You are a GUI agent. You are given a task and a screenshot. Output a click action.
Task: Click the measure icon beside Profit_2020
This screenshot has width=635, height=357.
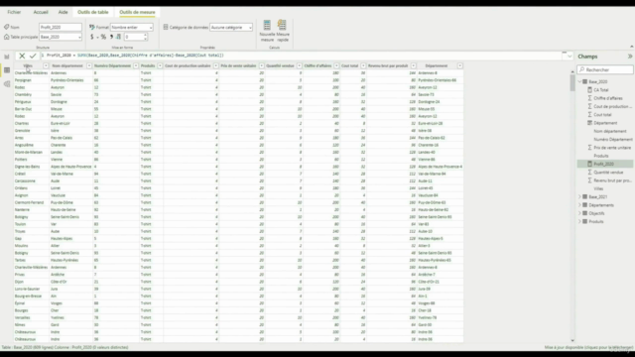point(589,164)
